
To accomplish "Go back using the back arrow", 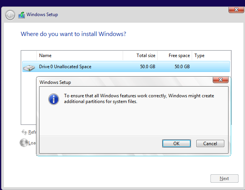I will [x=10, y=15].
